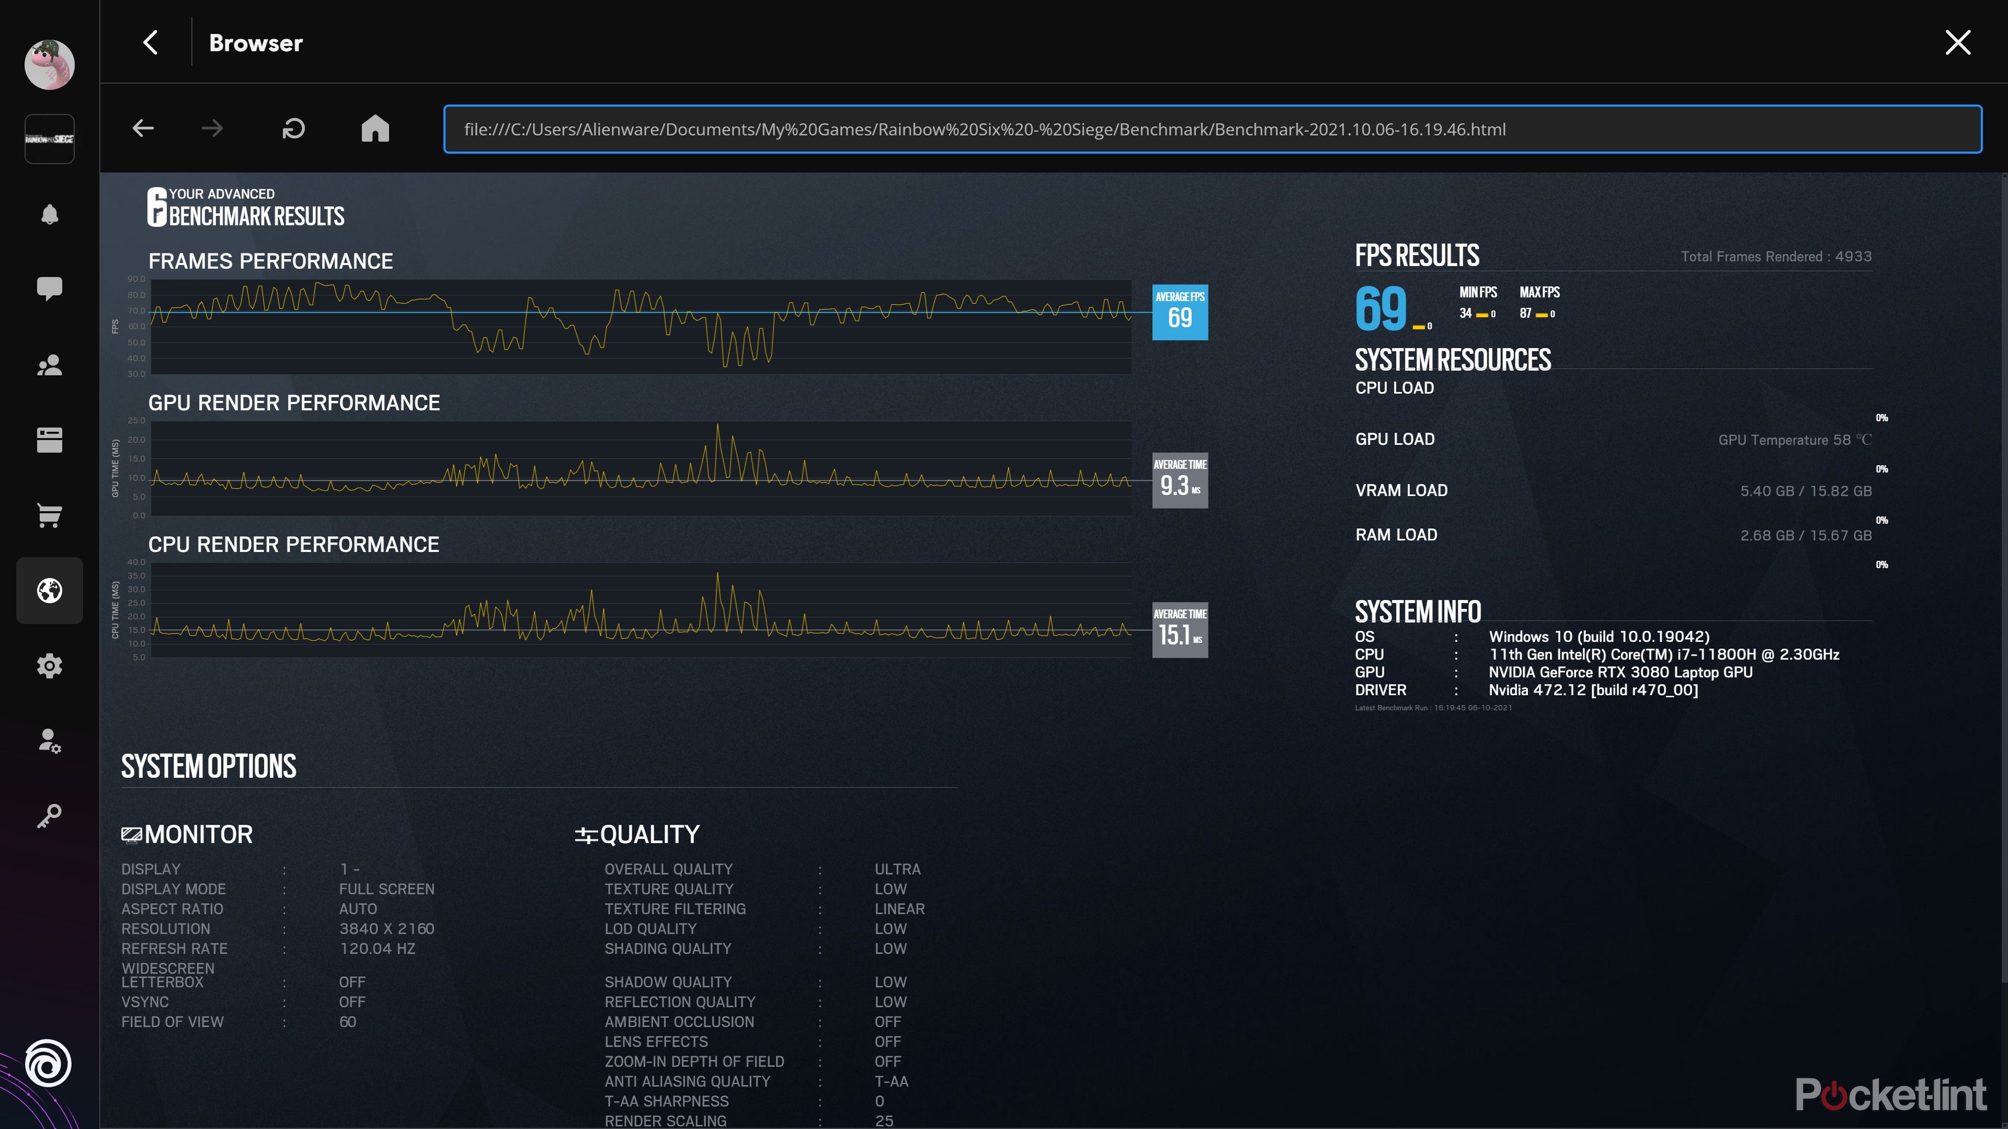Click the user profile avatar
This screenshot has width=2008, height=1129.
[49, 65]
